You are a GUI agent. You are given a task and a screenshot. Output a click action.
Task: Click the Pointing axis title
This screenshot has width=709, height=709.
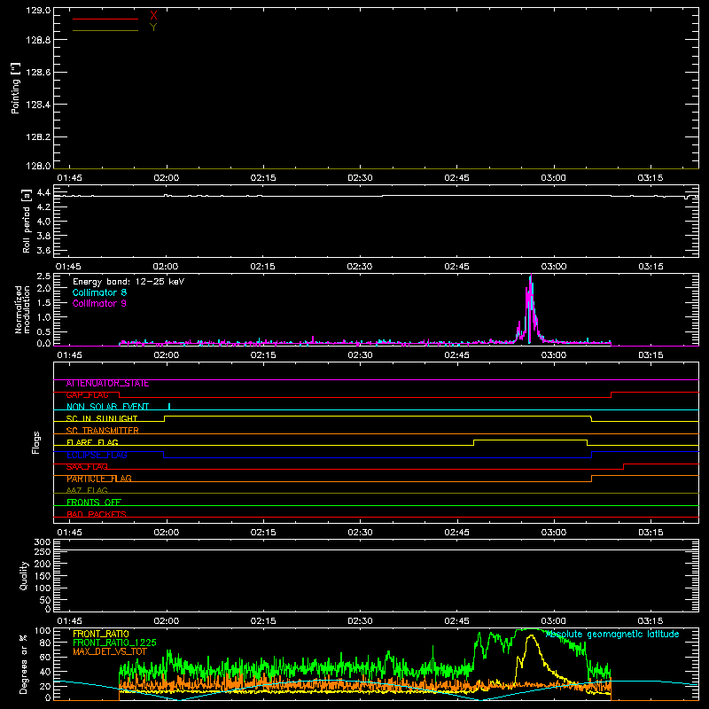tap(15, 88)
